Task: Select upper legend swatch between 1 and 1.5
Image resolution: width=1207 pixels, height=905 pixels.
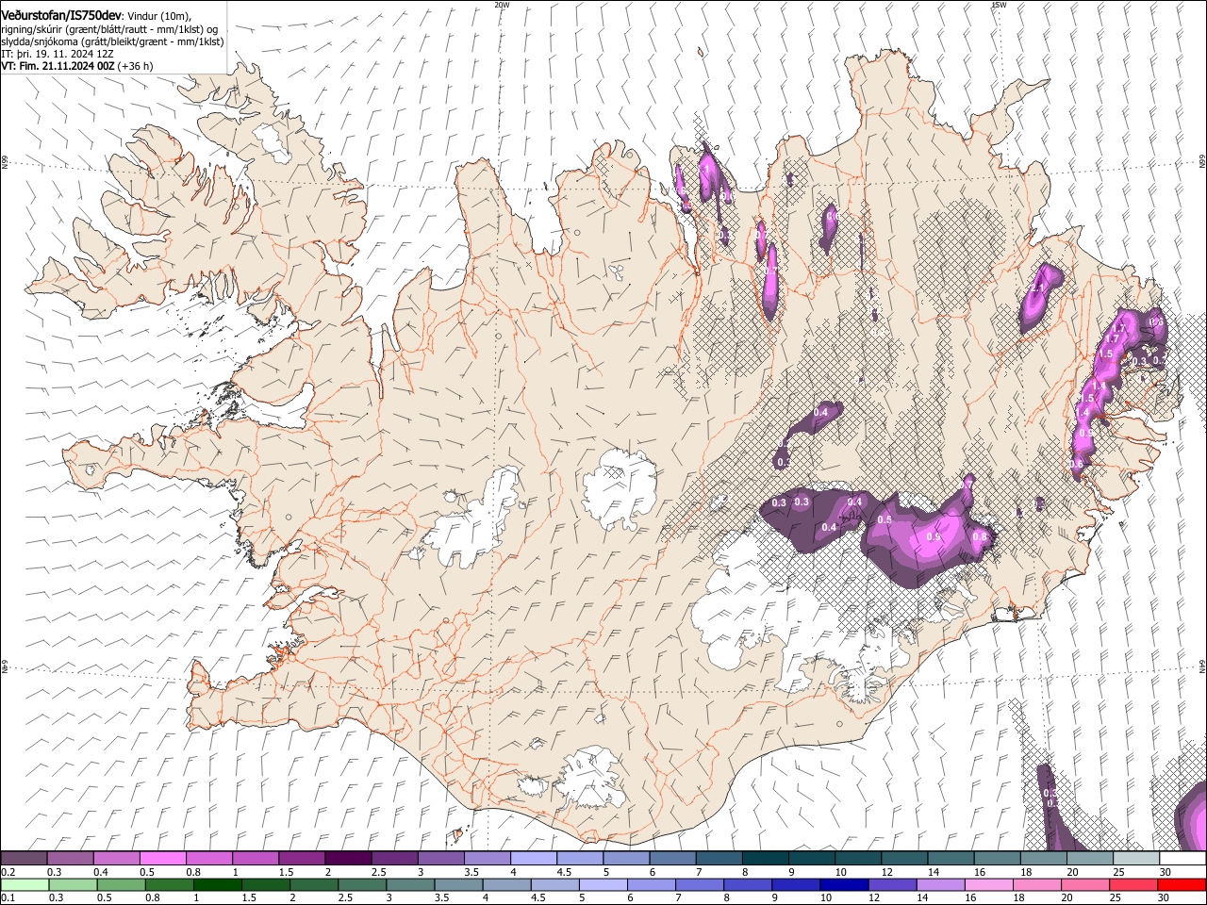Action: tap(255, 859)
